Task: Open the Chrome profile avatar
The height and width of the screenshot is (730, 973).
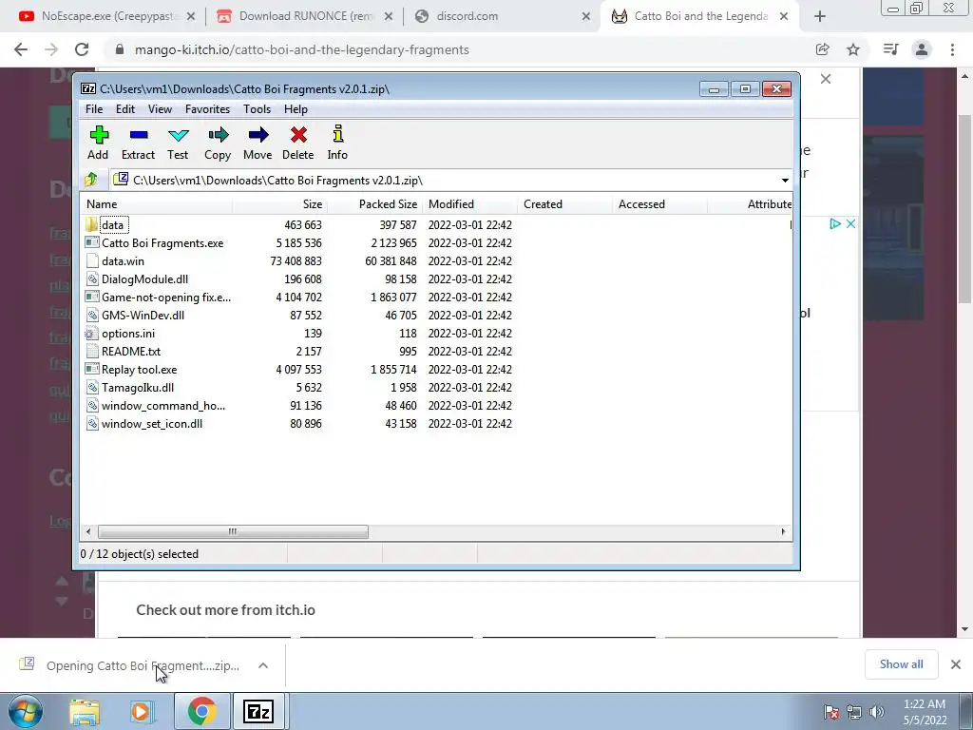Action: 922,49
